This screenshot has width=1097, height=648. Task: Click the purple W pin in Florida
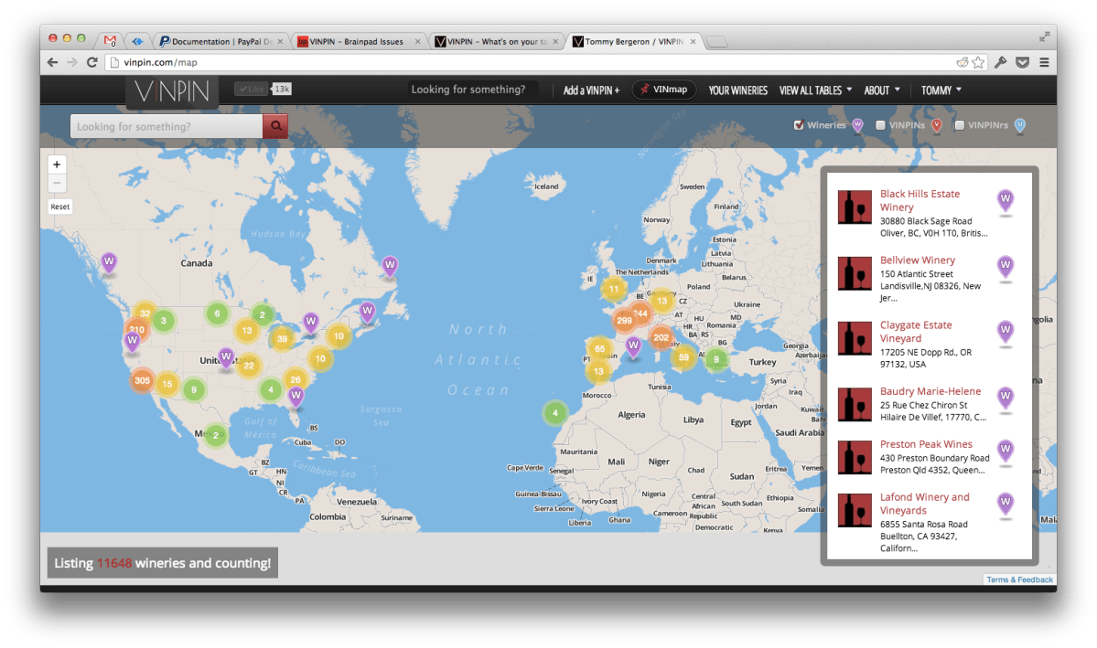point(296,397)
